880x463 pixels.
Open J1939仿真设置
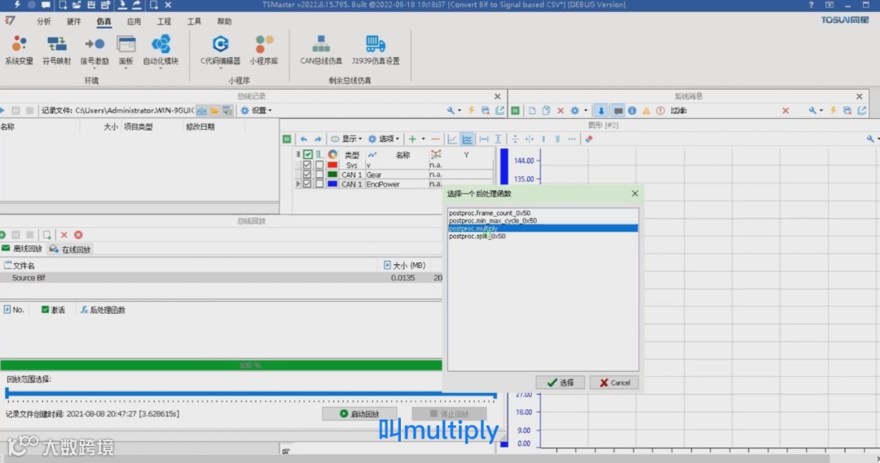(376, 50)
